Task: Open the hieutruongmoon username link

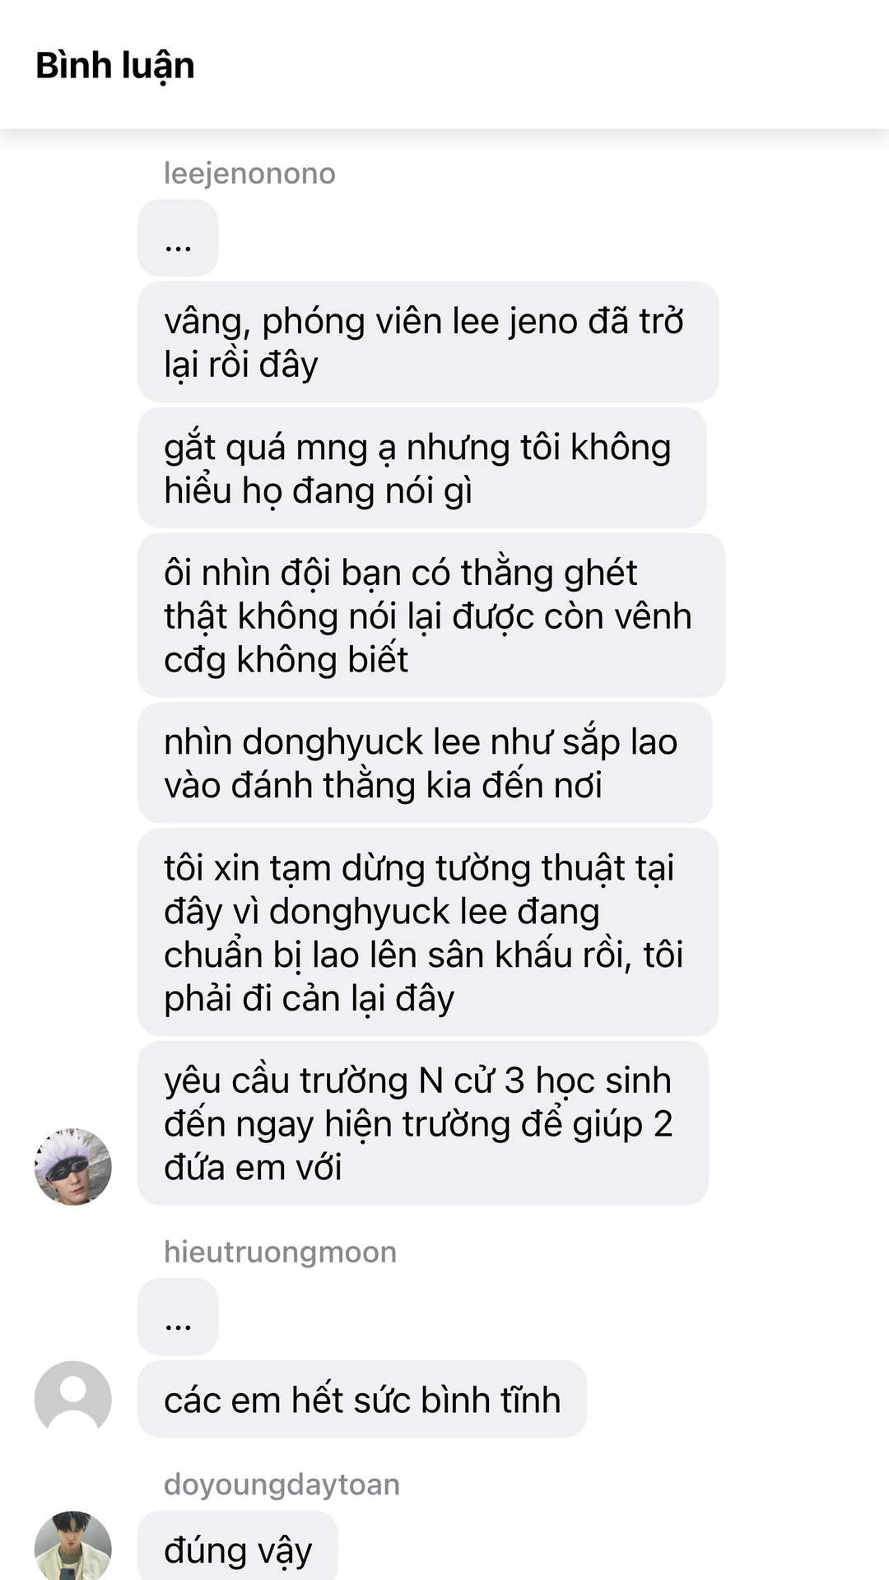Action: 280,1252
